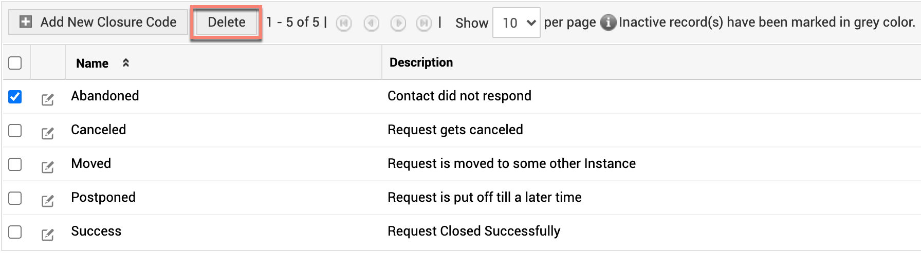Open the records per page dropdown
The height and width of the screenshot is (253, 921).
[516, 23]
